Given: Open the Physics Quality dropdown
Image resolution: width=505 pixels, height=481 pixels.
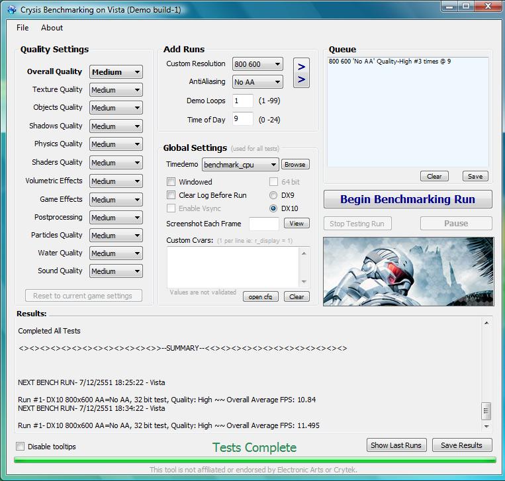Looking at the screenshot, I should point(116,144).
